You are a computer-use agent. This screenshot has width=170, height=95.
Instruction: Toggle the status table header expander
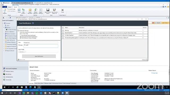tap(63, 28)
